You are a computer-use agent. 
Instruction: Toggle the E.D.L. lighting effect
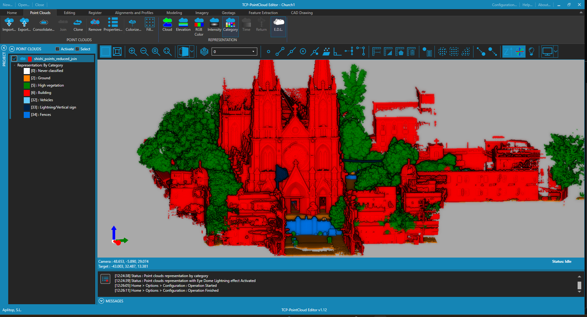278,24
